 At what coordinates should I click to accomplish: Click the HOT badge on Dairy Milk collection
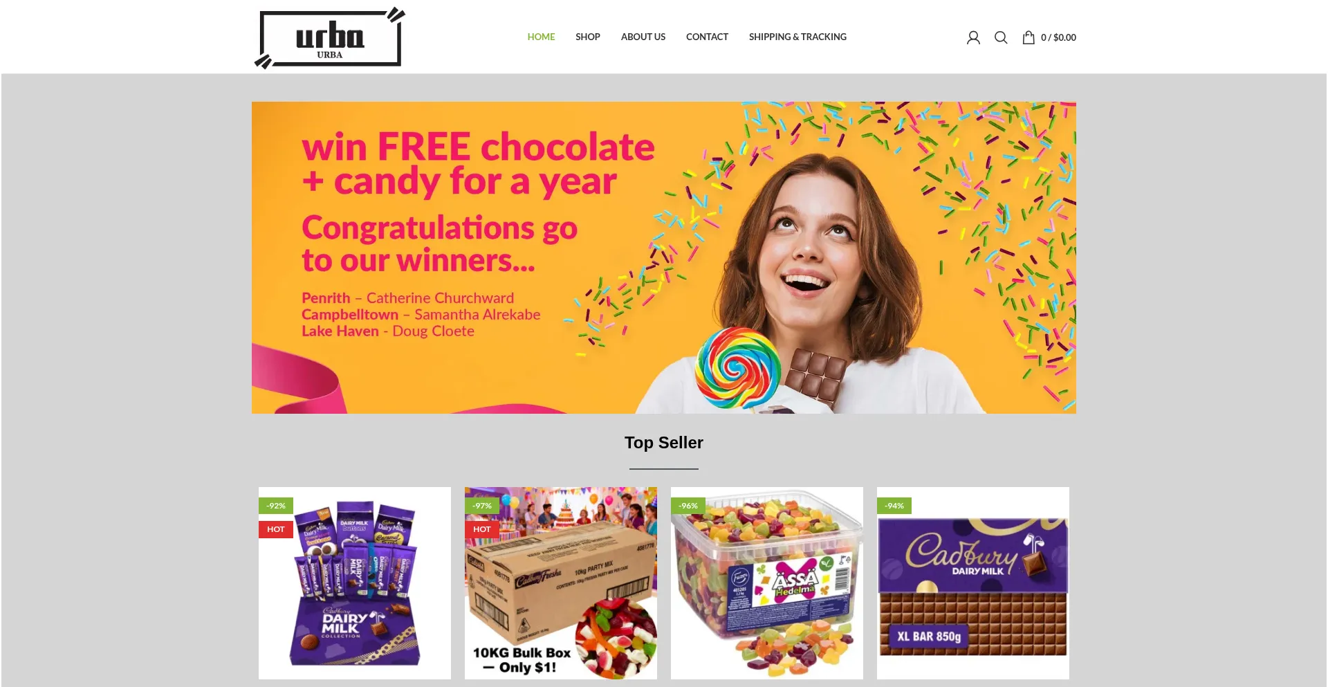pos(276,529)
